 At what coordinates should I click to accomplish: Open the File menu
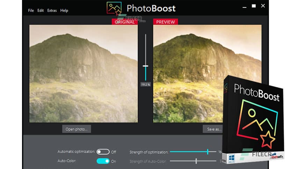tap(31, 10)
